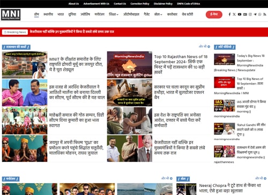Open the भारत menu item
268x195 pixels.
click(61, 14)
